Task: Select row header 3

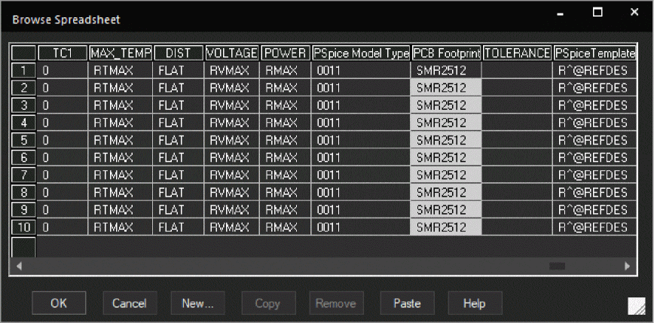Action: click(x=24, y=105)
